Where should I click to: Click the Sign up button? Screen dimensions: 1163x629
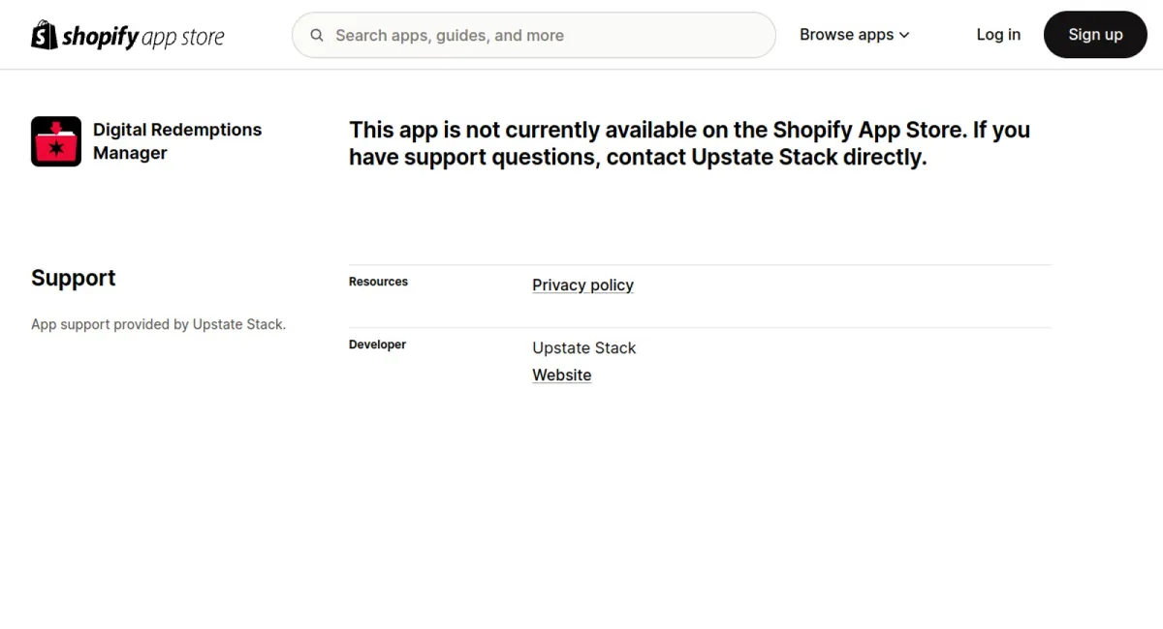[1095, 35]
